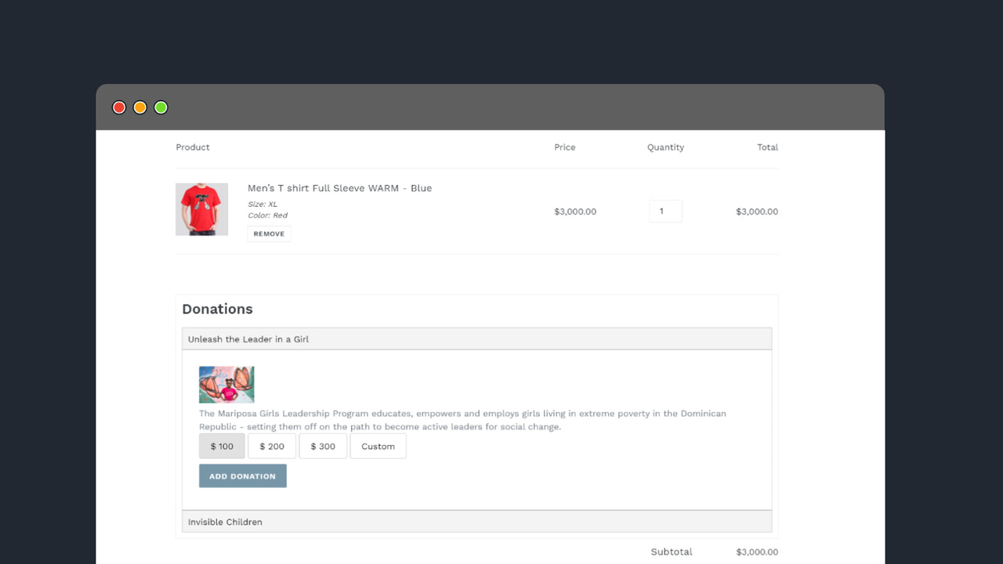The width and height of the screenshot is (1003, 564).
Task: Click the Product column header
Action: point(192,147)
